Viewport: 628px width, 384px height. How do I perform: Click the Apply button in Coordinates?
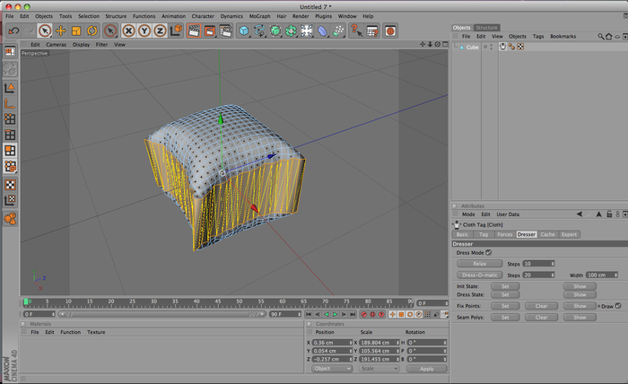[426, 369]
